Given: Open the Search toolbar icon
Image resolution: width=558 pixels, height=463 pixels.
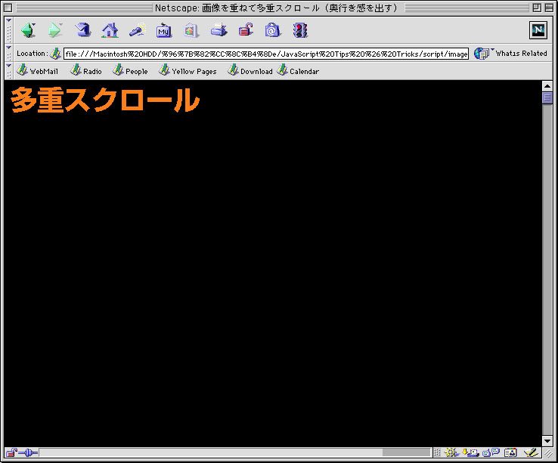Looking at the screenshot, I should pos(138,30).
